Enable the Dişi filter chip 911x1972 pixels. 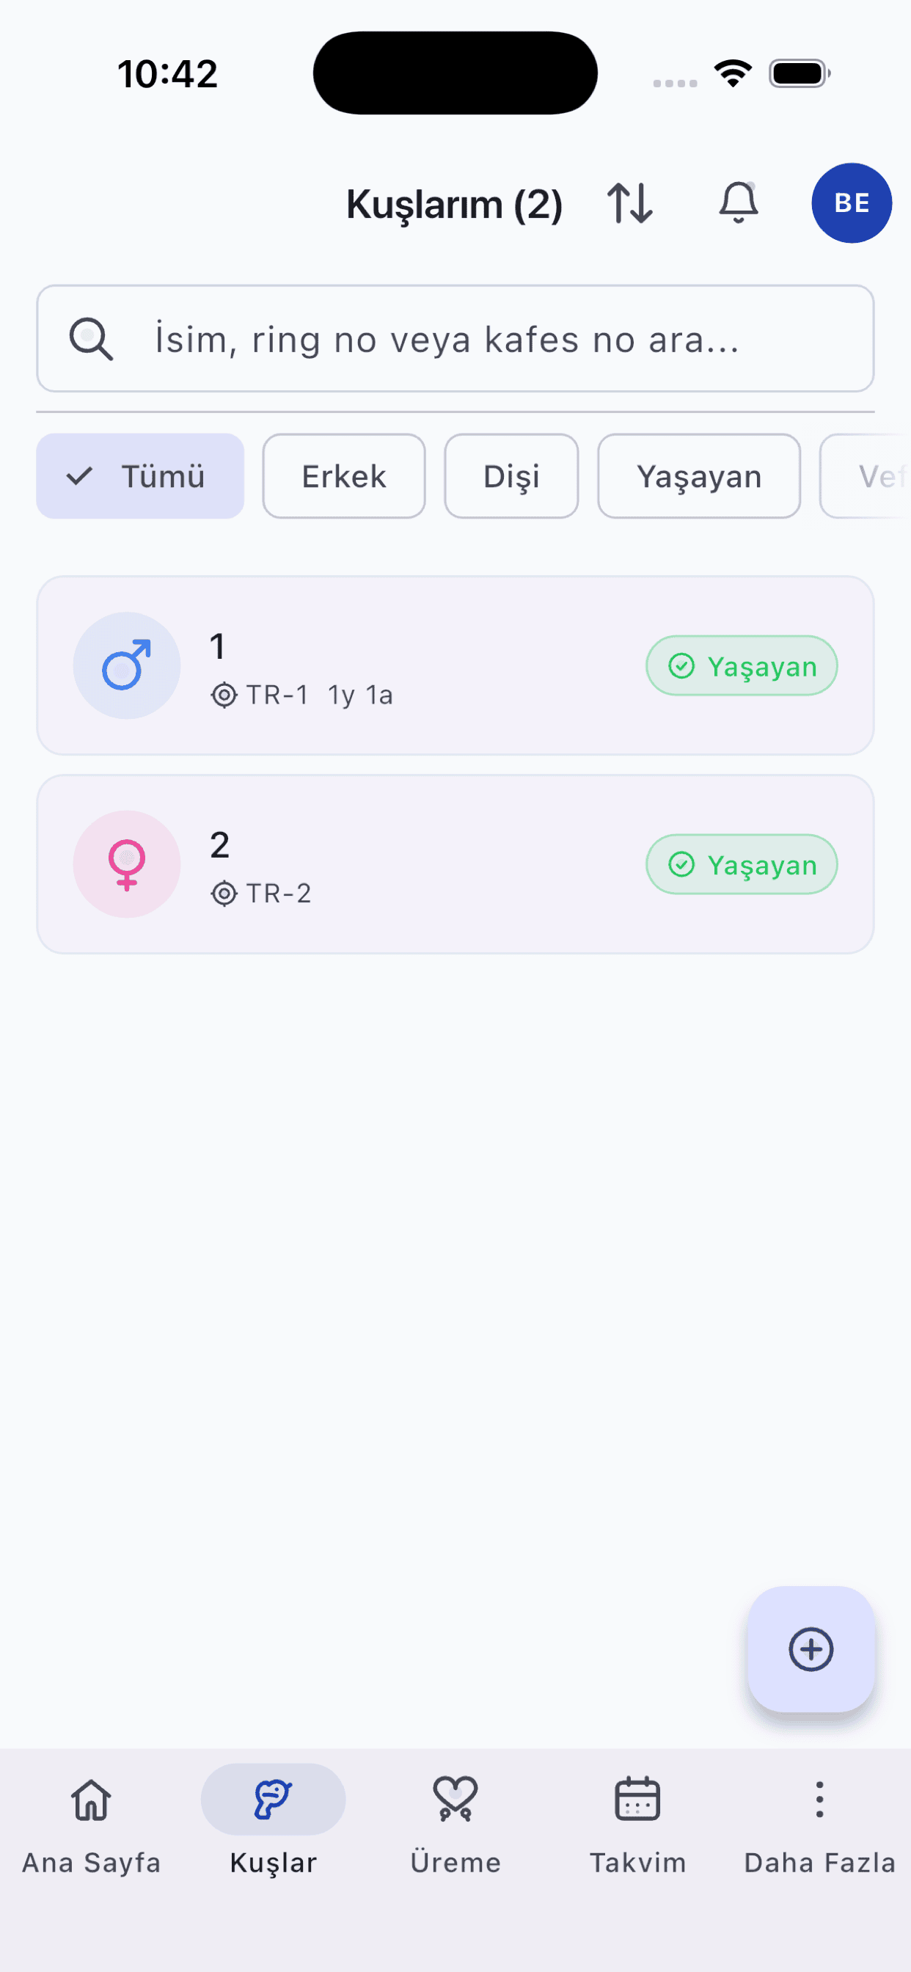511,476
